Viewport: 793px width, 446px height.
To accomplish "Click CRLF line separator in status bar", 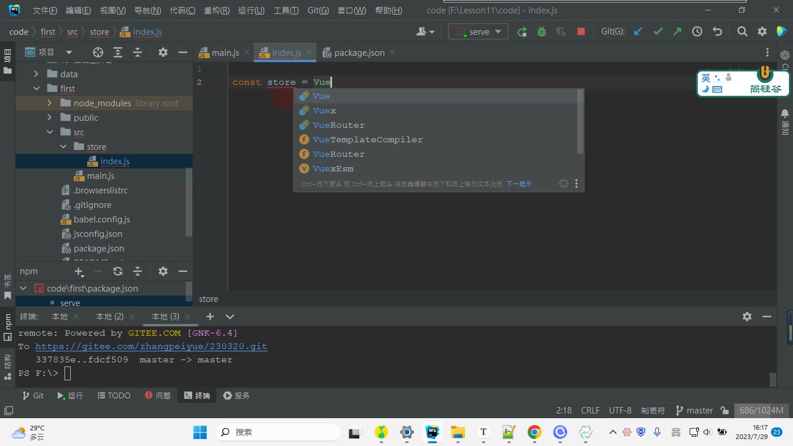I will pyautogui.click(x=590, y=410).
